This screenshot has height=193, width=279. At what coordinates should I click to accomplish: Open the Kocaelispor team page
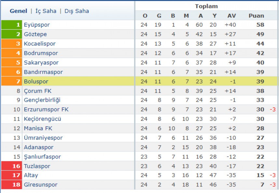pyautogui.click(x=40, y=44)
